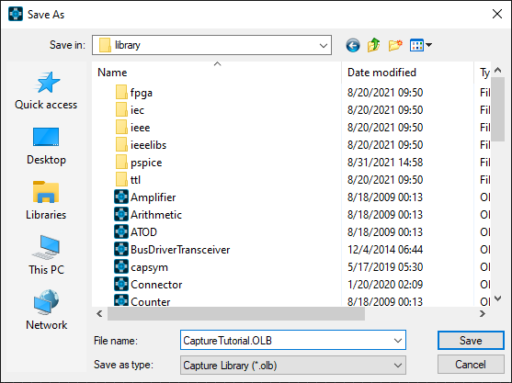Select the file name 'BusDriverTransceiver'

point(180,250)
